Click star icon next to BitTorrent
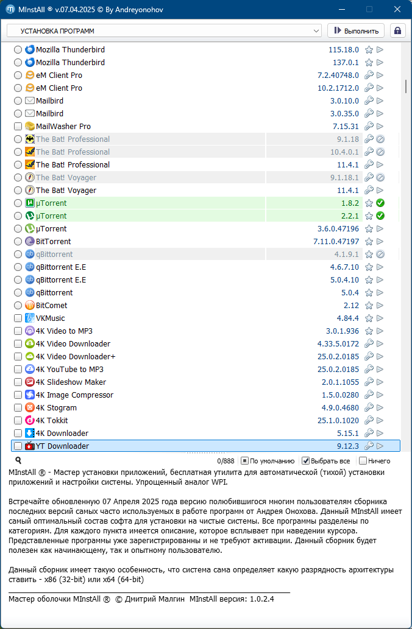 coord(369,242)
